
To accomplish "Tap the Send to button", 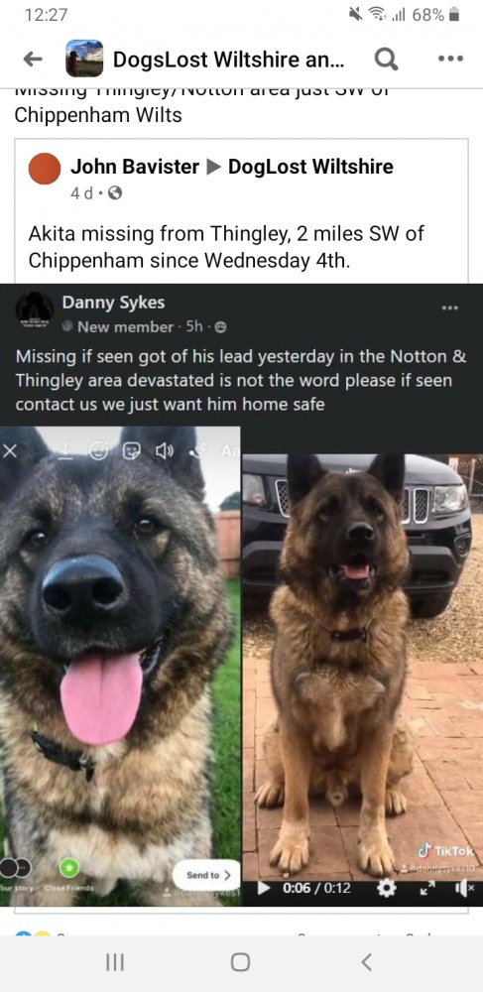I will click(x=206, y=875).
